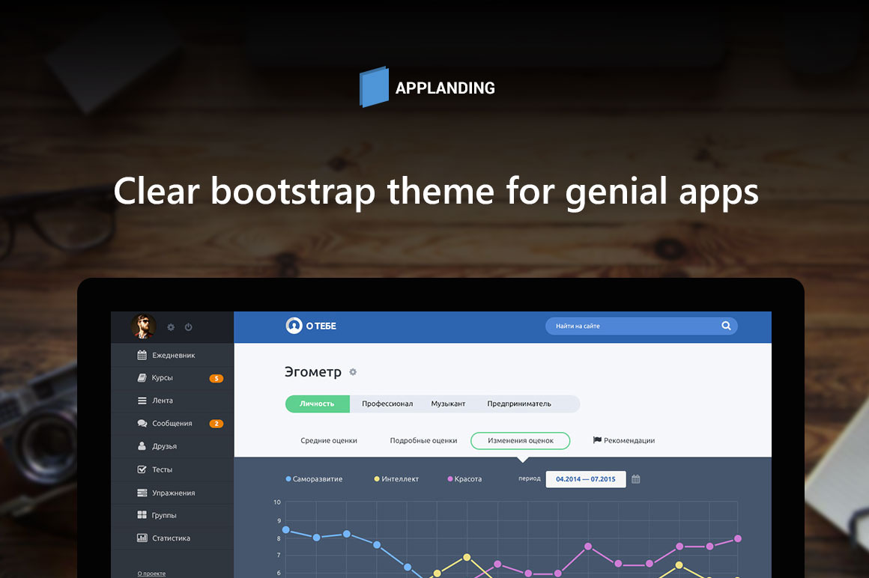Open the period date range field

coord(585,479)
